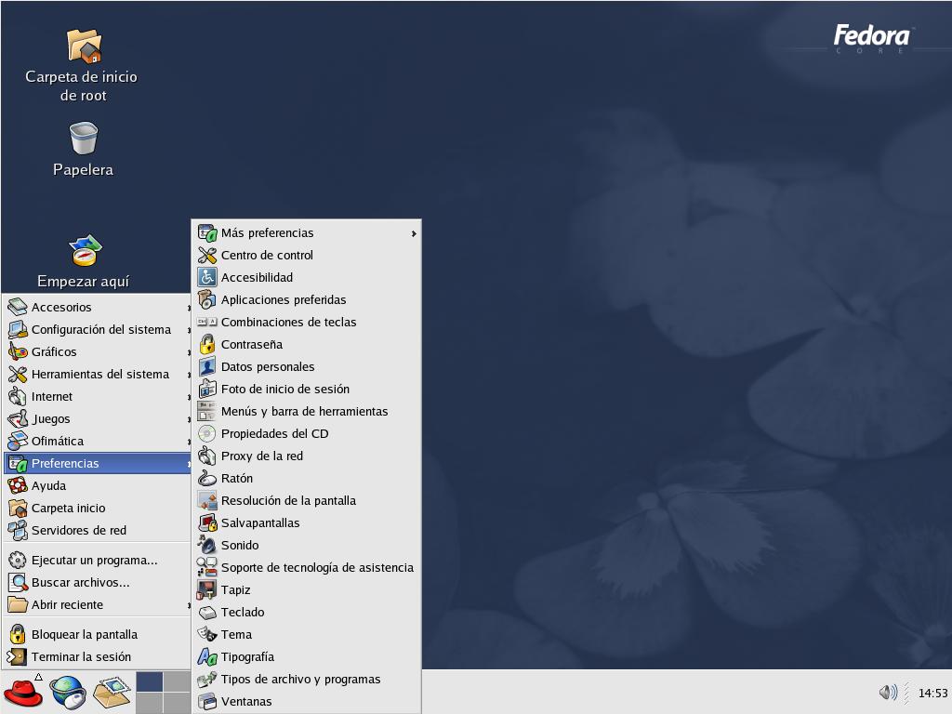Expand the Abrir reciente submenu
This screenshot has height=714, width=952.
point(98,604)
